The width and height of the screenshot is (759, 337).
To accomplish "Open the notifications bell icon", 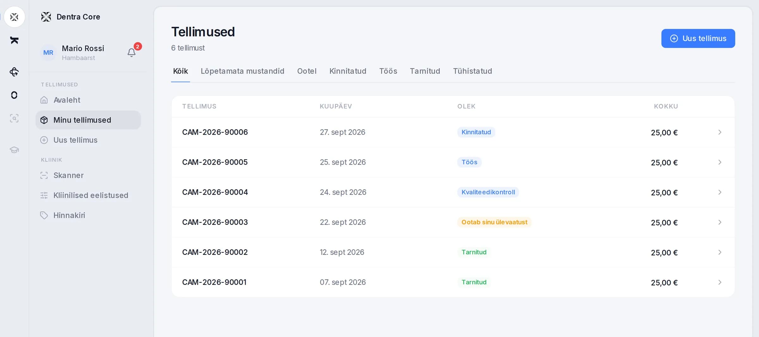I will click(x=132, y=52).
